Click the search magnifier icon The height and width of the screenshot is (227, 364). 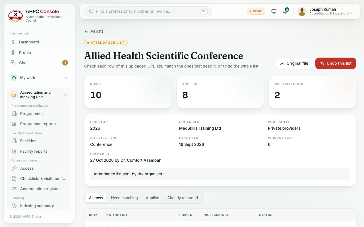pos(91,11)
